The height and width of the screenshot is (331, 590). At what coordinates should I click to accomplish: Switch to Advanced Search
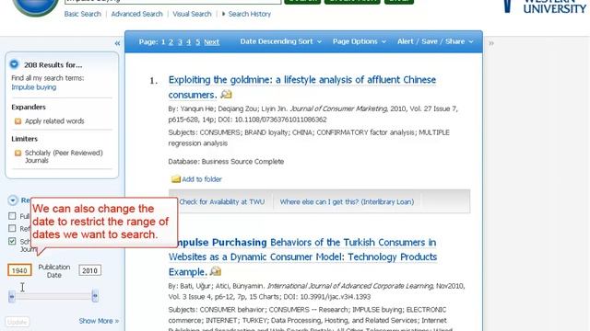(x=136, y=14)
